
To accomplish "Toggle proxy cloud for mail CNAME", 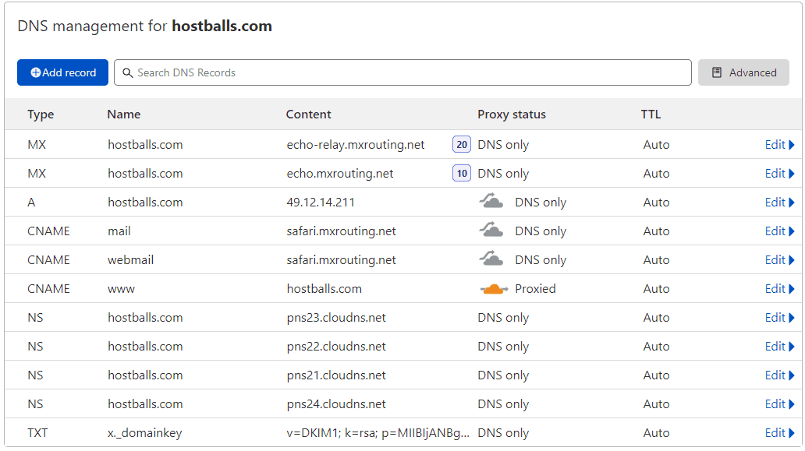I will tap(491, 231).
